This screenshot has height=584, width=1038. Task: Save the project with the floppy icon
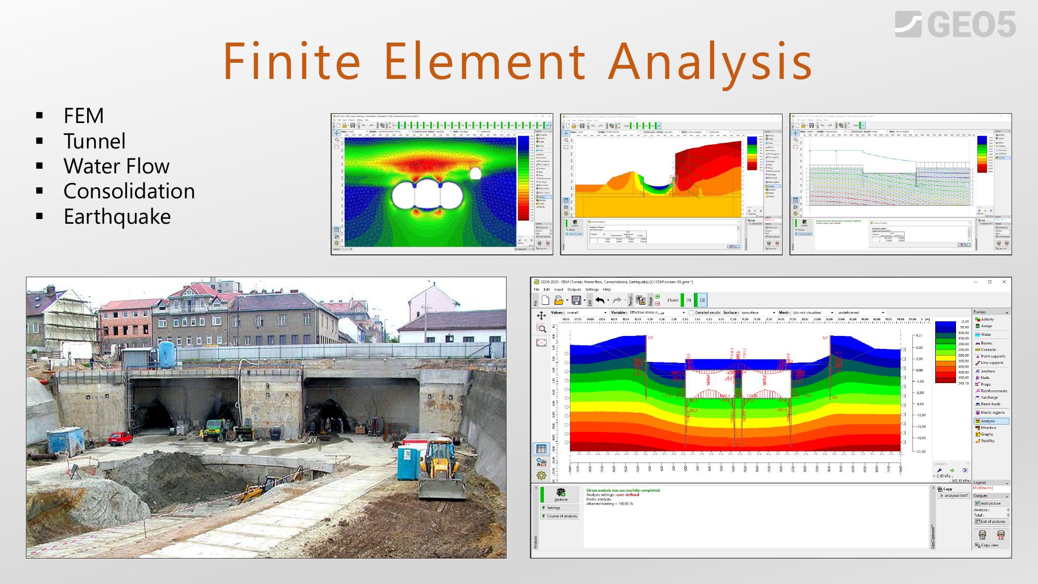coord(576,300)
